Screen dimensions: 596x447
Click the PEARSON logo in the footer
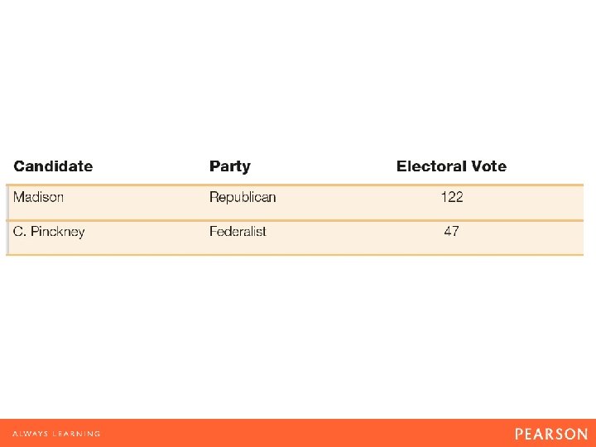(550, 434)
